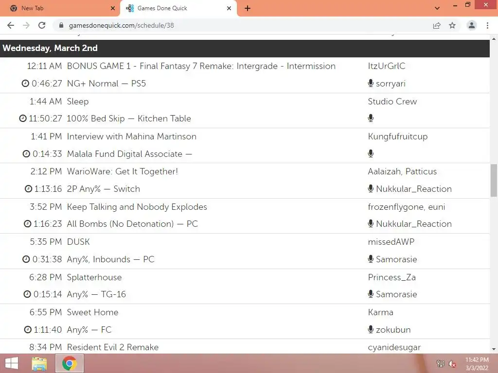Screen dimensions: 498x373
Task: Click the page vertical scrollbar thumb
Action: pos(494,180)
